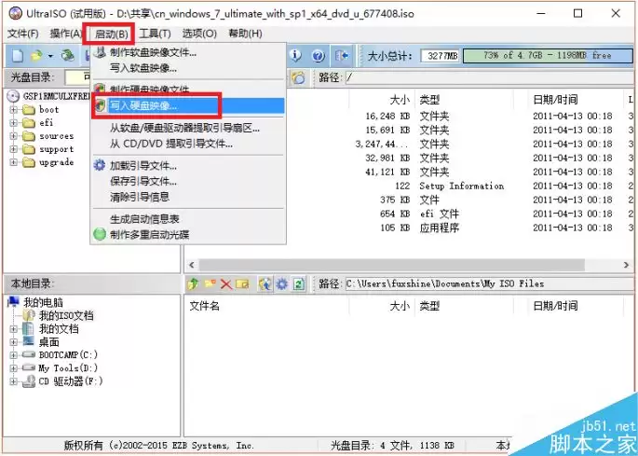Click the blue info properties icon

point(295,55)
